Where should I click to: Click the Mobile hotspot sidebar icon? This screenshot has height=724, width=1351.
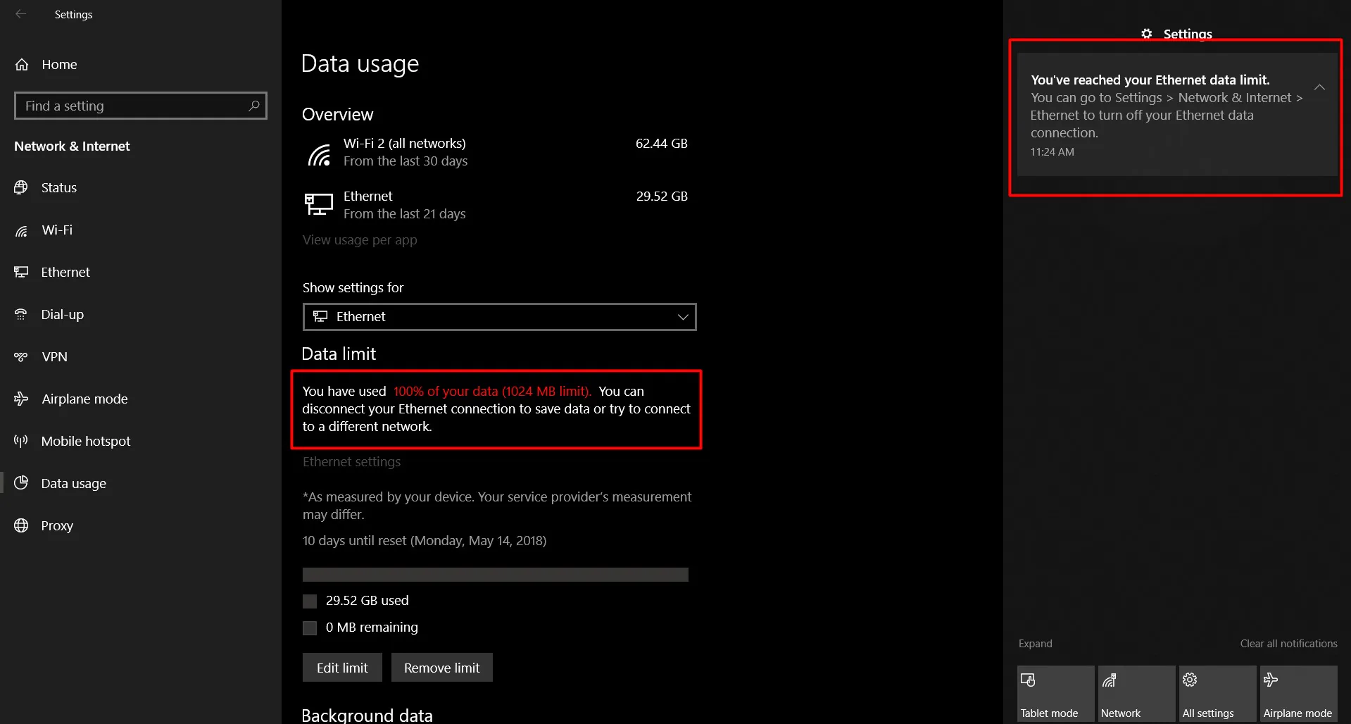21,441
